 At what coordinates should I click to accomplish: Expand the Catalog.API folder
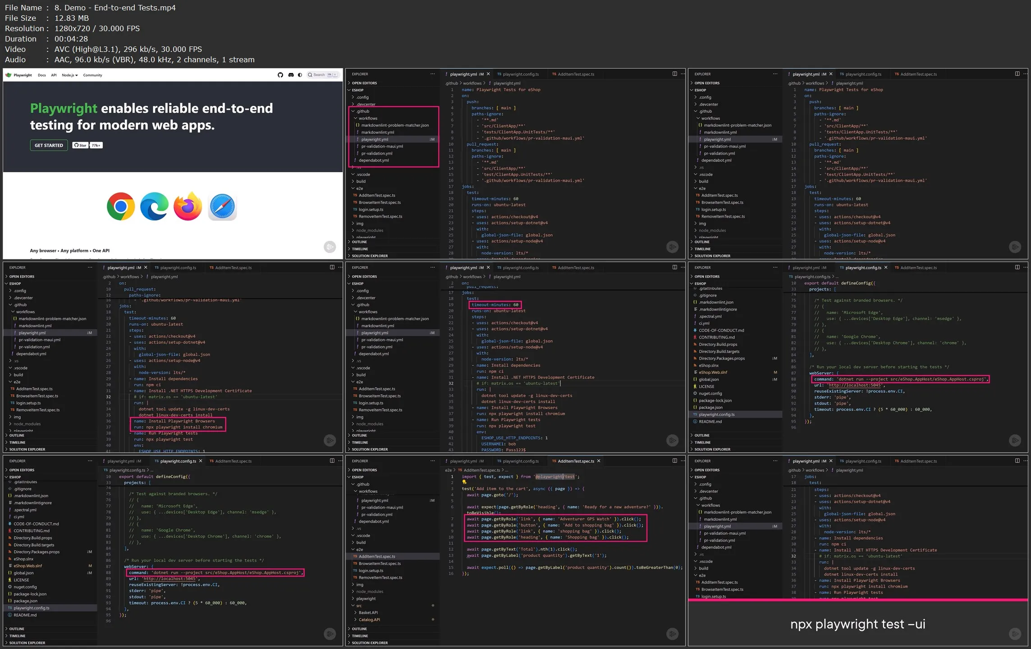point(369,620)
